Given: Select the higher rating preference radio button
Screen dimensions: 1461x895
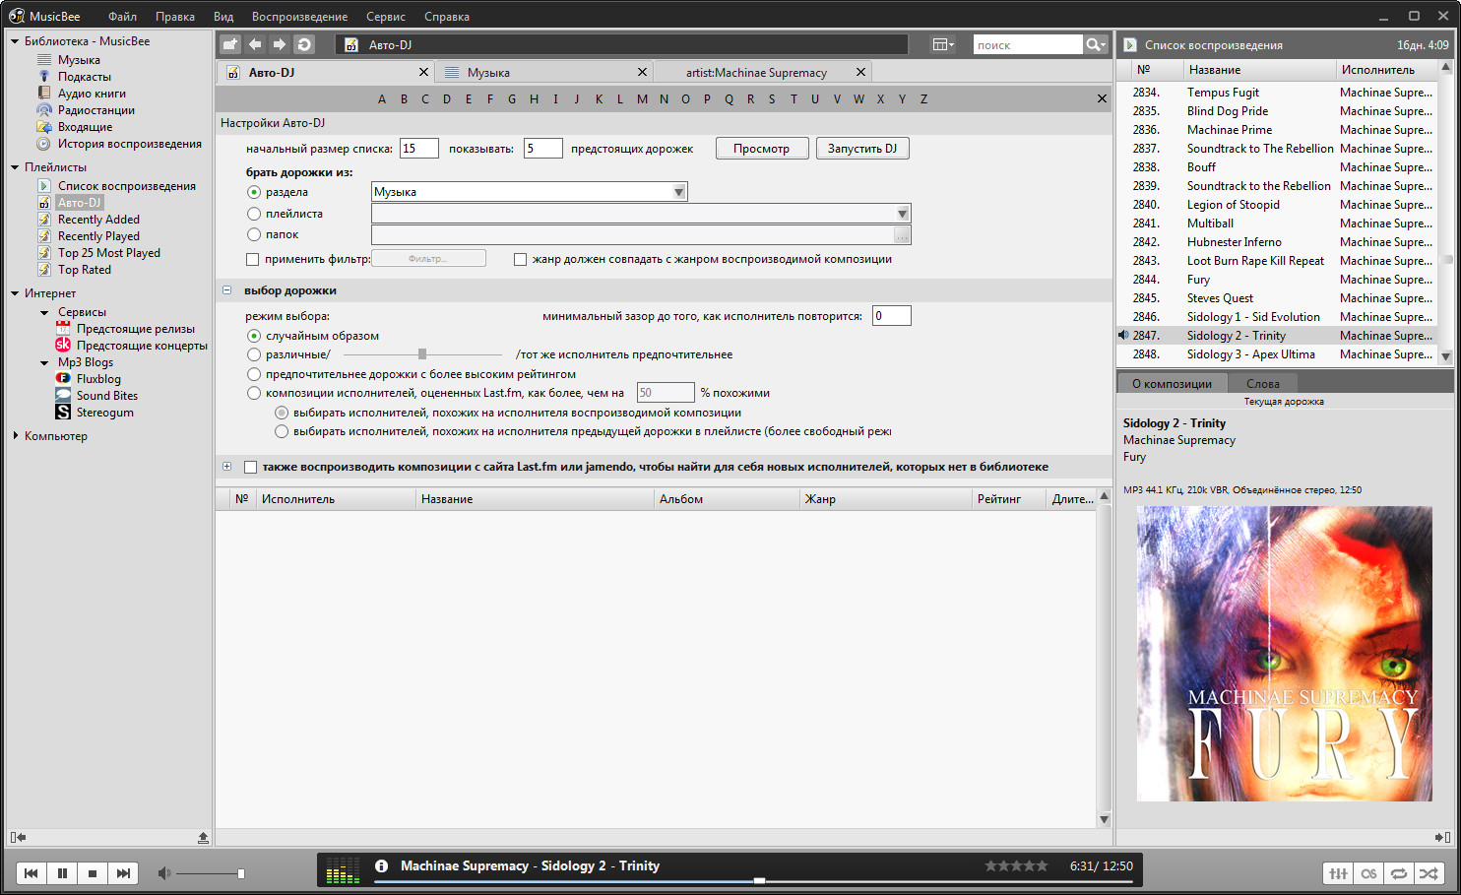Looking at the screenshot, I should 254,374.
